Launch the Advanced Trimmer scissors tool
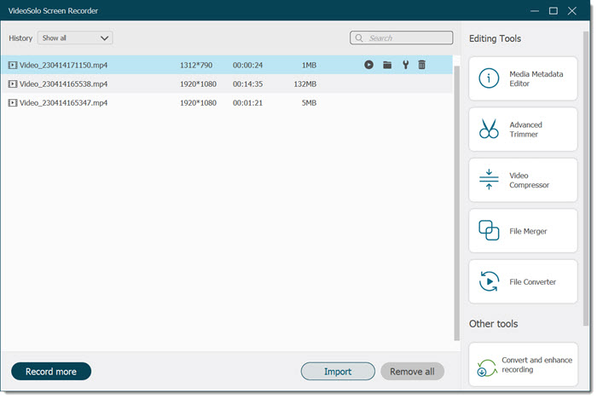597x399 pixels. click(523, 130)
